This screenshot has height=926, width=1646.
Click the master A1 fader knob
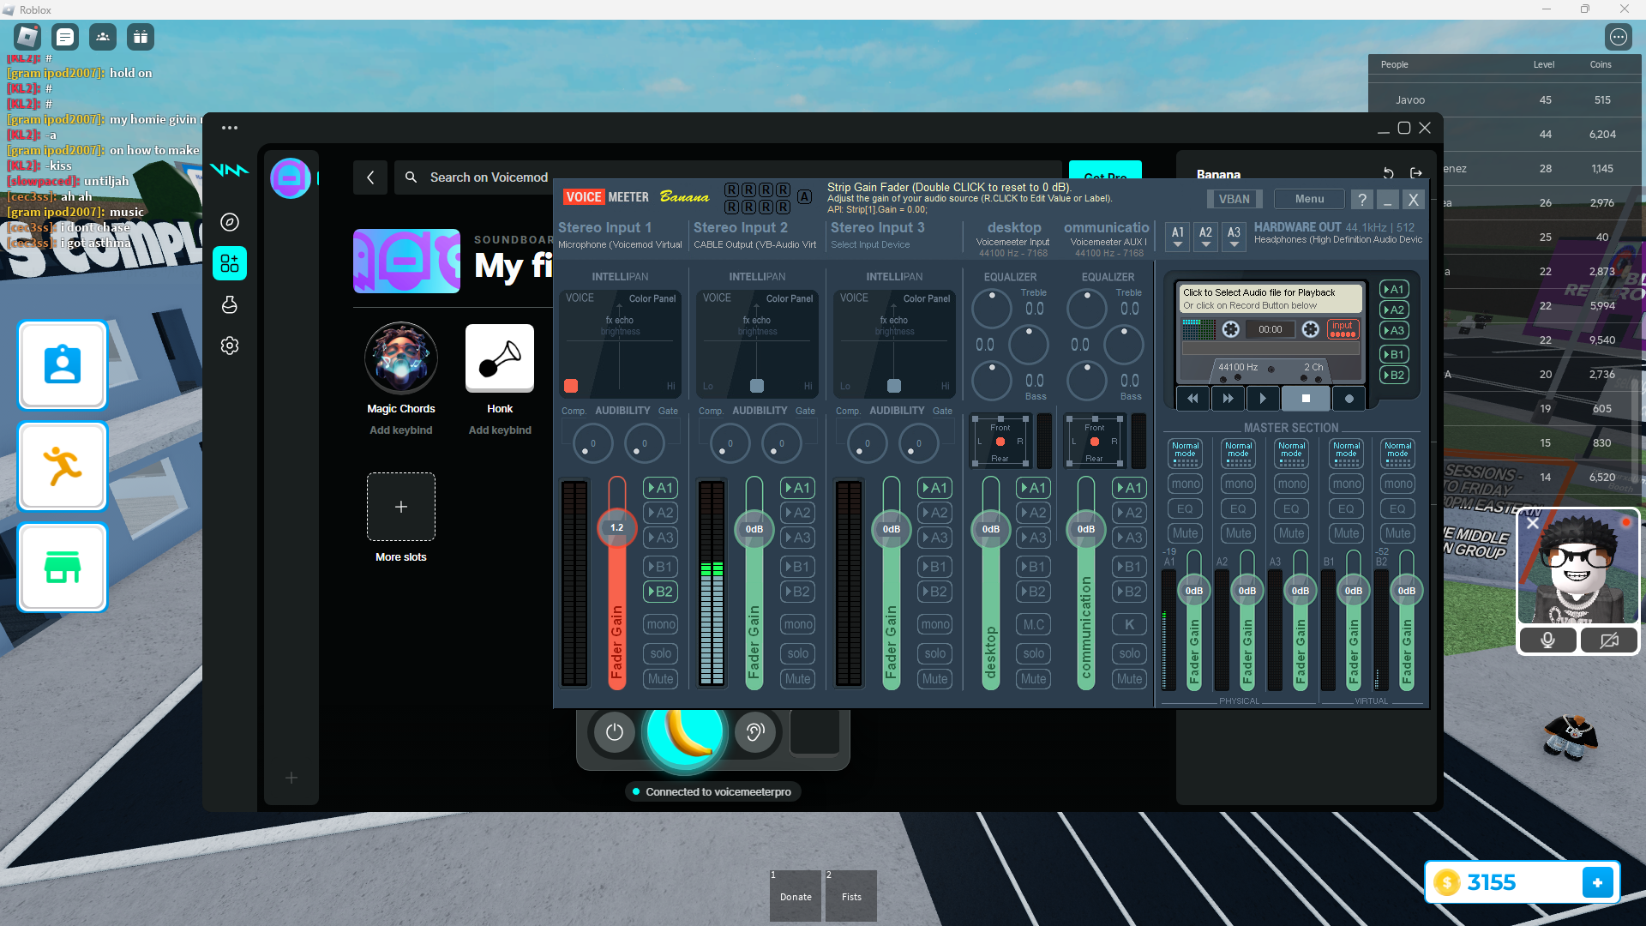point(1194,591)
